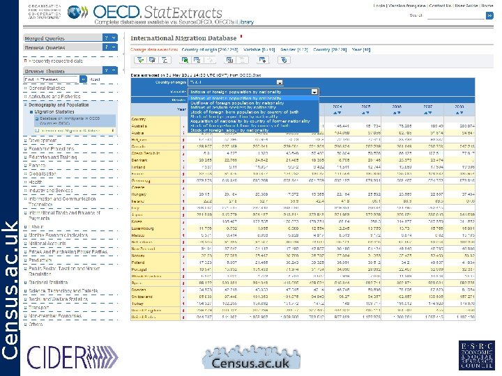Change Country data selection link

tap(330, 49)
